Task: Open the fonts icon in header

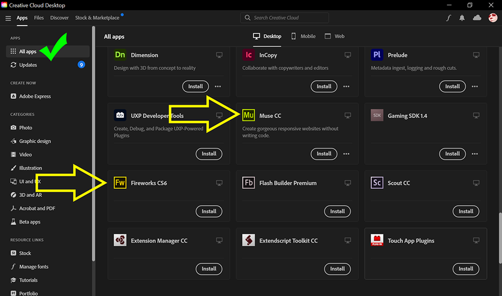Action: point(449,18)
